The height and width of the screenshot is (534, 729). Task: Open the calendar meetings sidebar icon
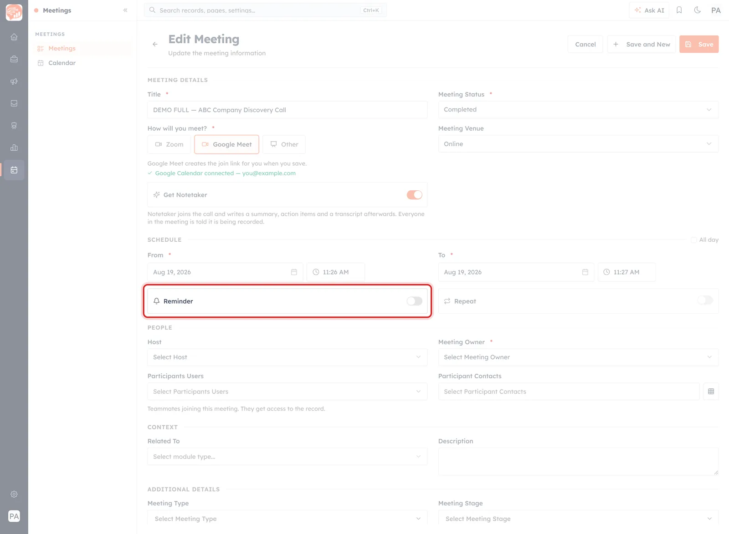[14, 170]
